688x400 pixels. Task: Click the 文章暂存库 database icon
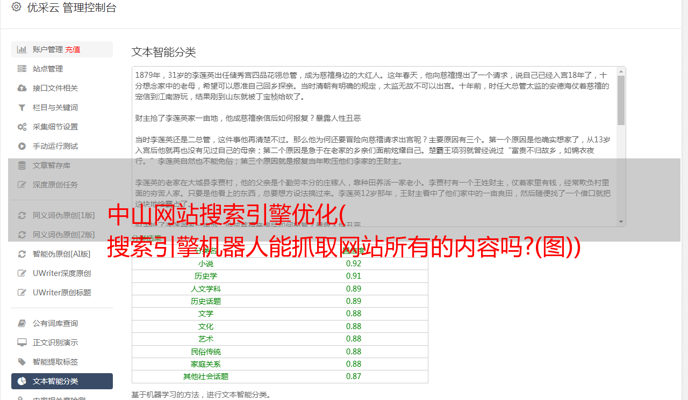click(x=22, y=165)
